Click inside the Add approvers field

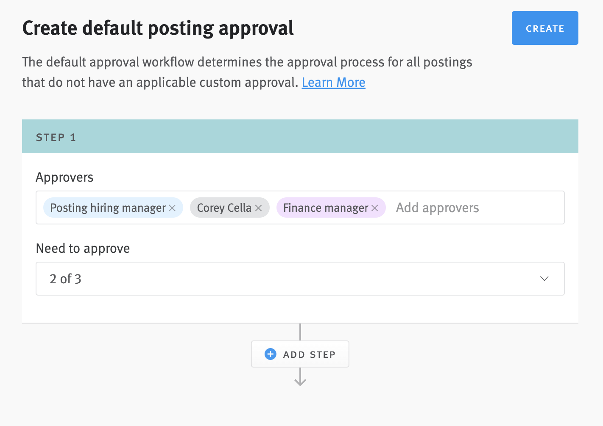click(x=437, y=207)
